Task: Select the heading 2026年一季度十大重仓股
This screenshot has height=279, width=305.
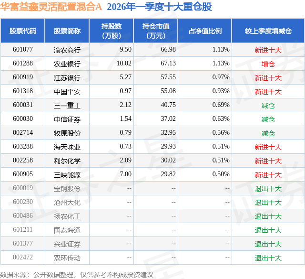Action: (159, 7)
